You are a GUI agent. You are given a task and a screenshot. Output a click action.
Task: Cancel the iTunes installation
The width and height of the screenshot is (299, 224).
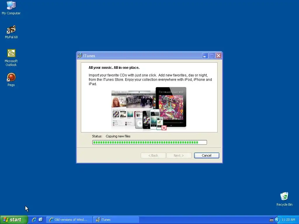pyautogui.click(x=206, y=155)
